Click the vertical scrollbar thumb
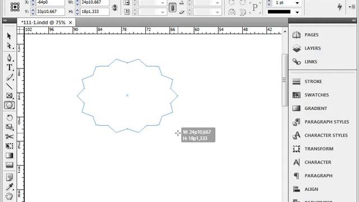Viewport: 359px width, 202px height. [x=284, y=80]
